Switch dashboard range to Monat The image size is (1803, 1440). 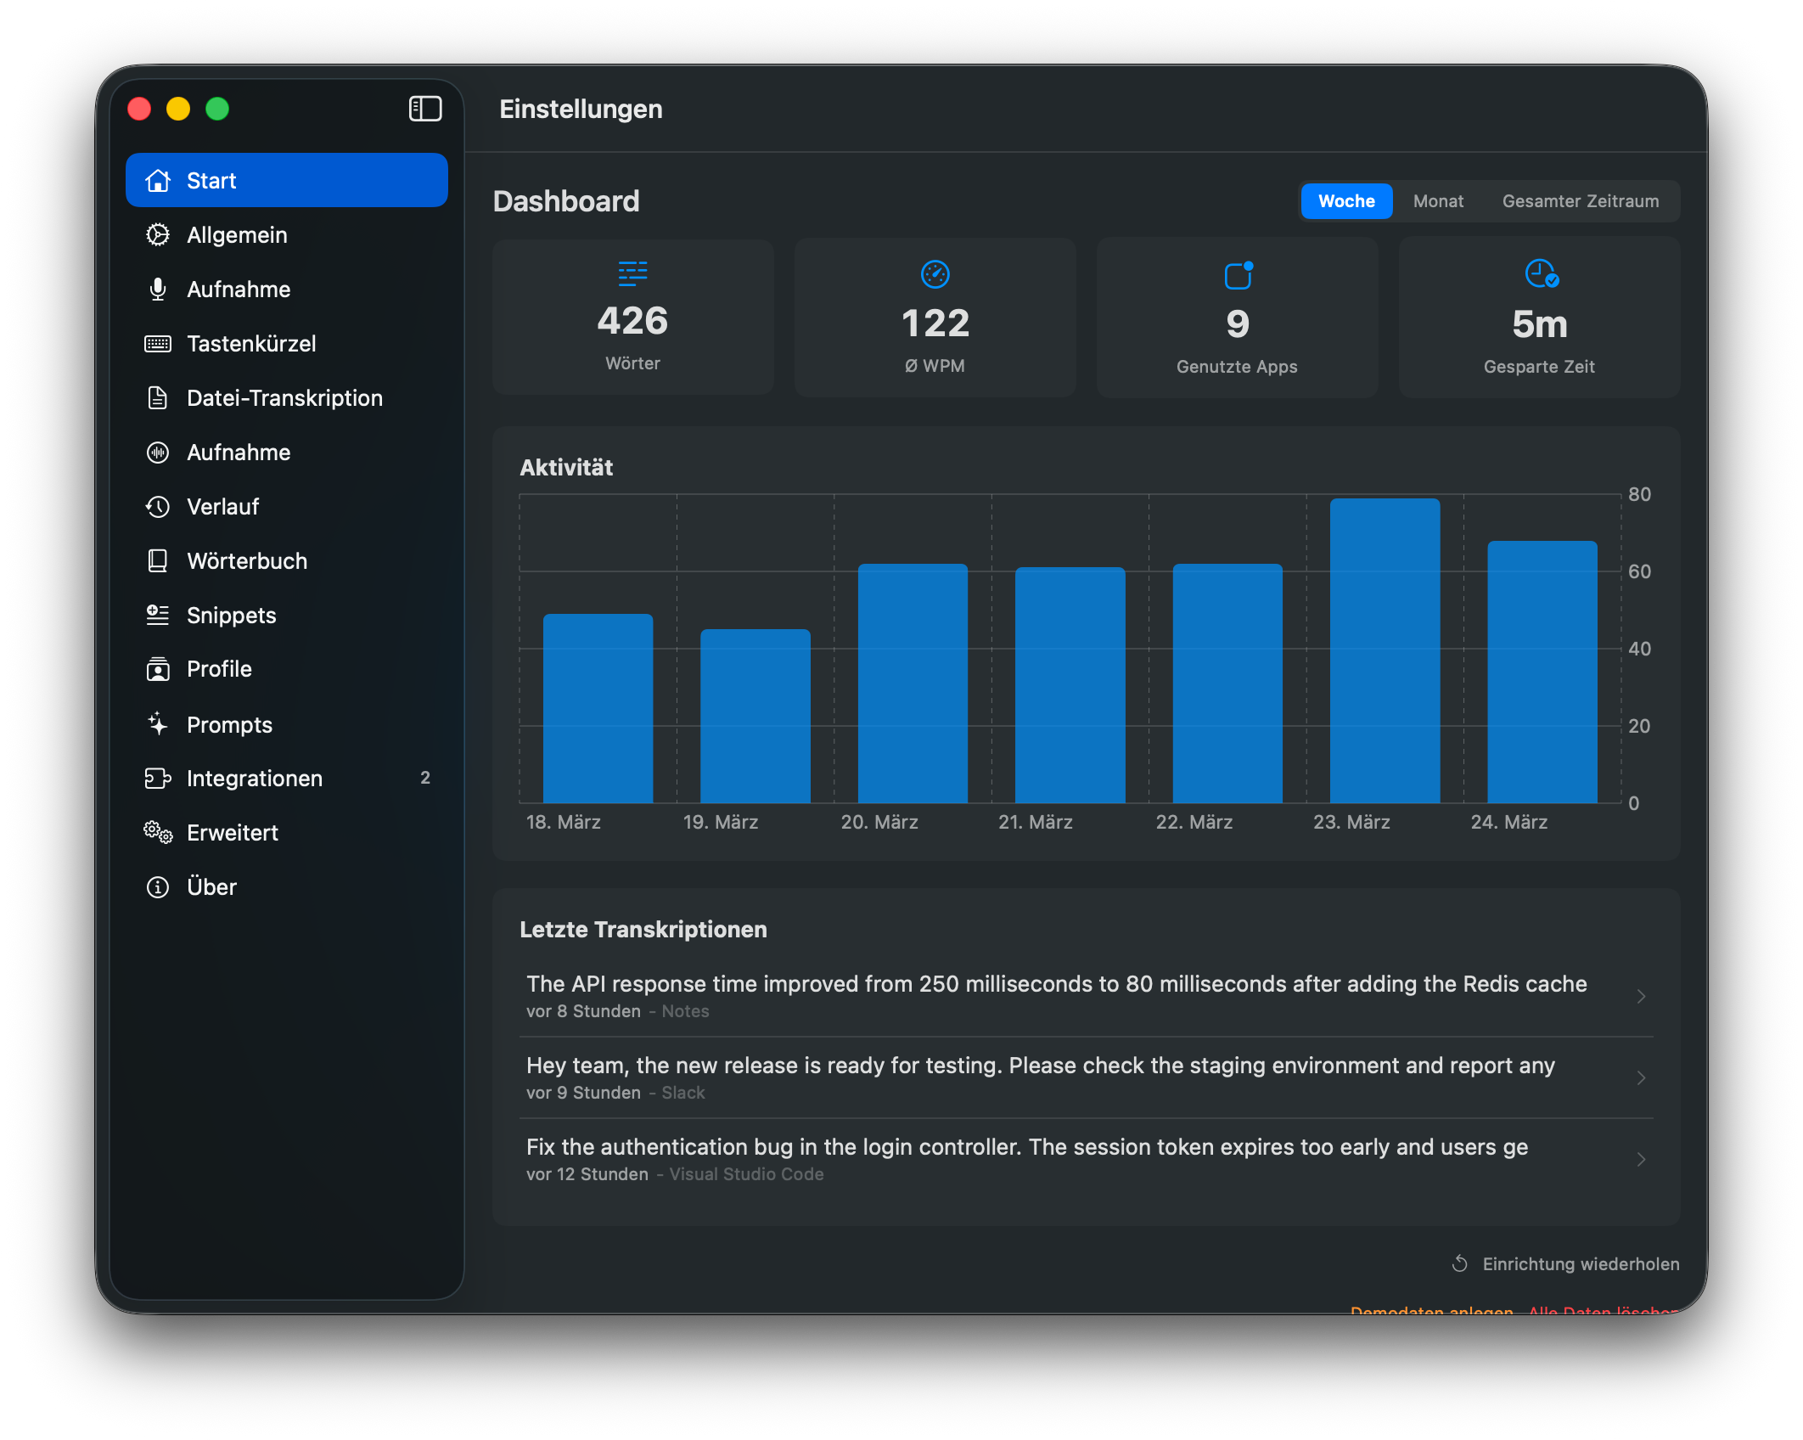(1438, 201)
